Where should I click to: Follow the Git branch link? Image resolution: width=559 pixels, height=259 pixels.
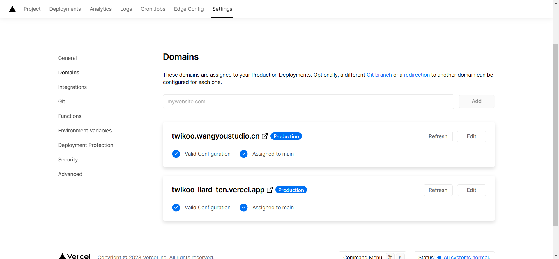379,75
